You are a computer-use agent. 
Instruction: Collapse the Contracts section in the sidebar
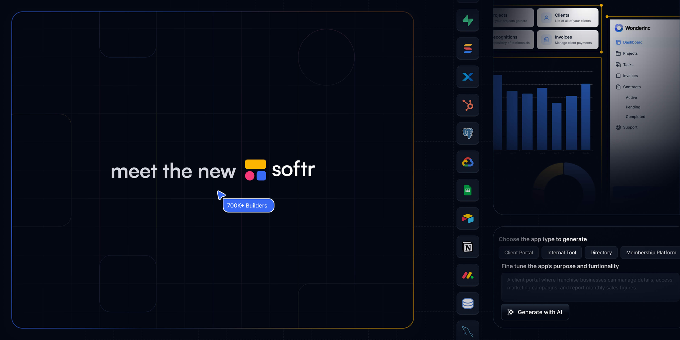tap(632, 87)
